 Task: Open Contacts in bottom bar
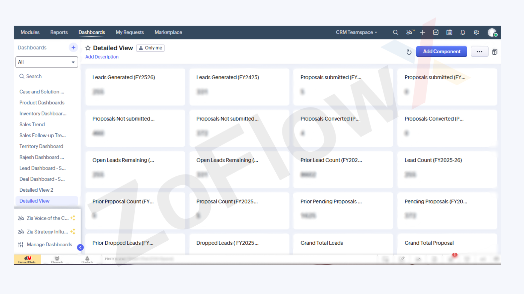coord(87,259)
